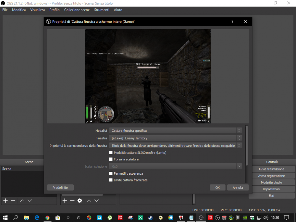Image resolution: width=296 pixels, height=222 pixels.
Task: Open the File menu
Action: click(5, 10)
